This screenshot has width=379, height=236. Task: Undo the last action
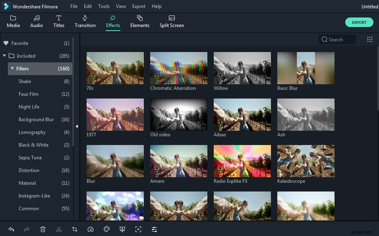11,229
